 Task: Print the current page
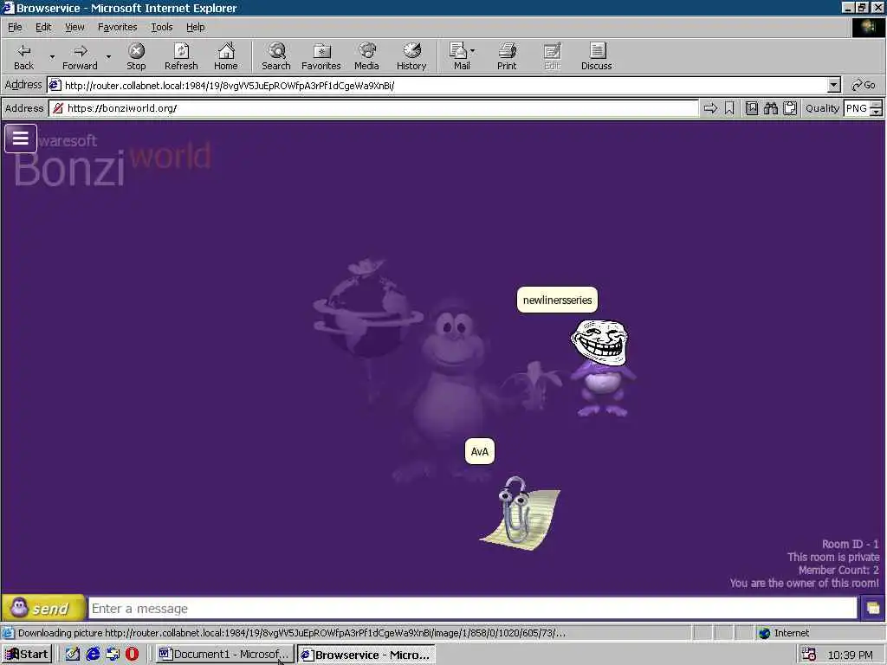(x=507, y=56)
